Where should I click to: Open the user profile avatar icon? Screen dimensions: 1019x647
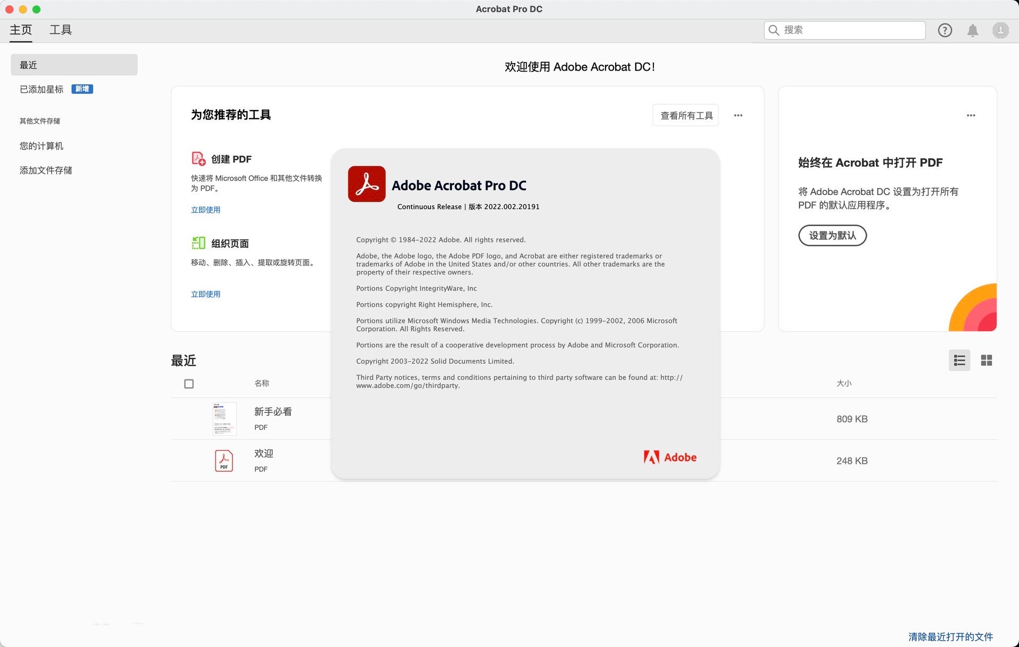(1000, 30)
